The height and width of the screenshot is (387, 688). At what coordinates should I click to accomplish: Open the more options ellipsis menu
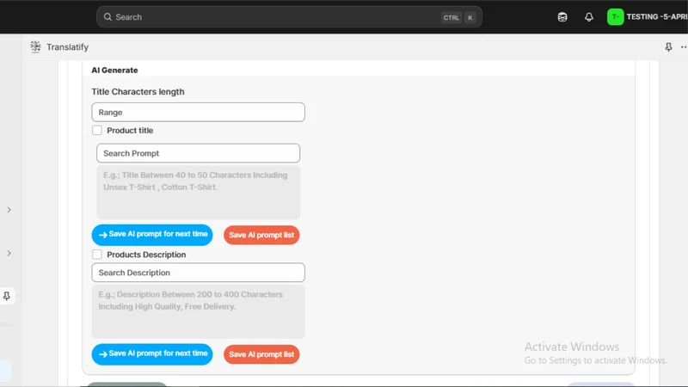684,47
